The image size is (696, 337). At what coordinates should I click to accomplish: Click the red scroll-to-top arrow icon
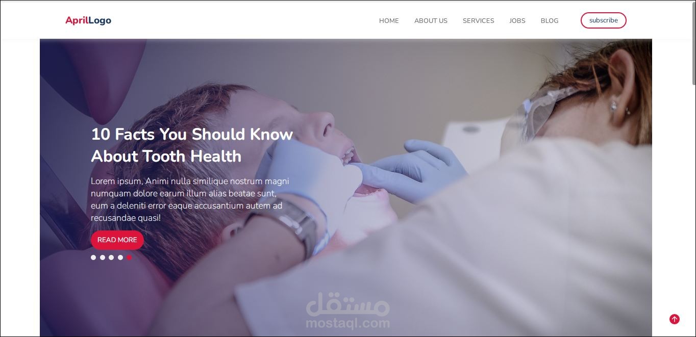tap(674, 319)
